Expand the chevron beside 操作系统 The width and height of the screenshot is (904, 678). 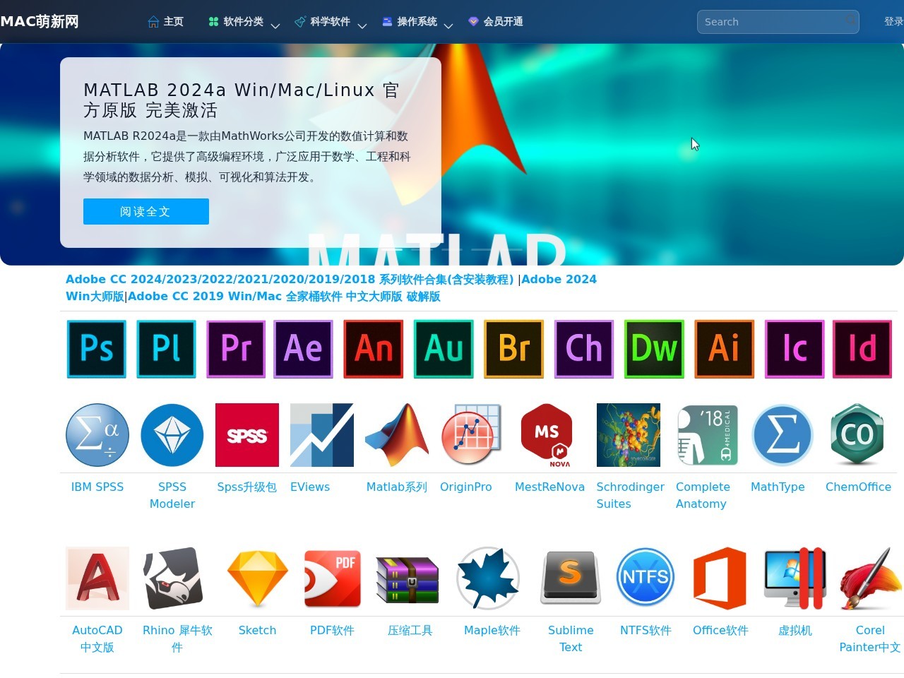pyautogui.click(x=448, y=25)
